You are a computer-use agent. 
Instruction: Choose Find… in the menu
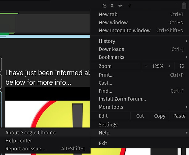(x=140, y=91)
